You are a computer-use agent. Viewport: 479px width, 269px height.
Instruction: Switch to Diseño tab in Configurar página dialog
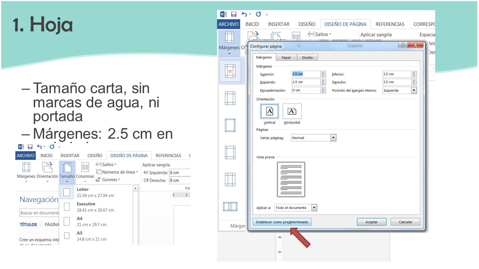[307, 58]
